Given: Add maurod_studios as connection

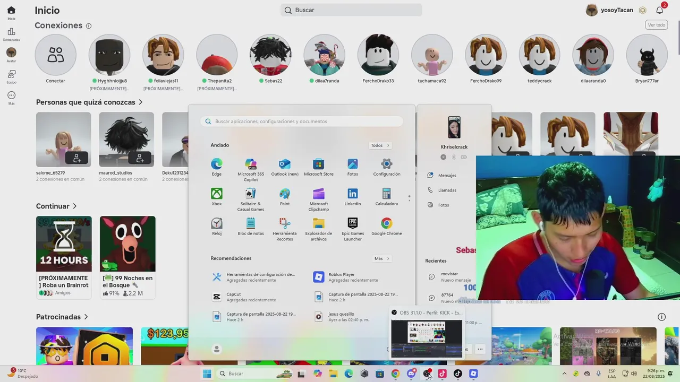Looking at the screenshot, I should pyautogui.click(x=140, y=158).
